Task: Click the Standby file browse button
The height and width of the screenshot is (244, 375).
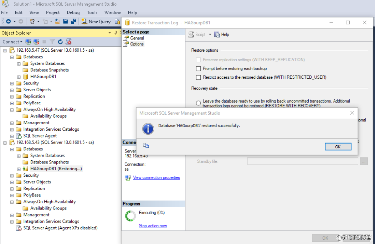Action: [x=364, y=161]
